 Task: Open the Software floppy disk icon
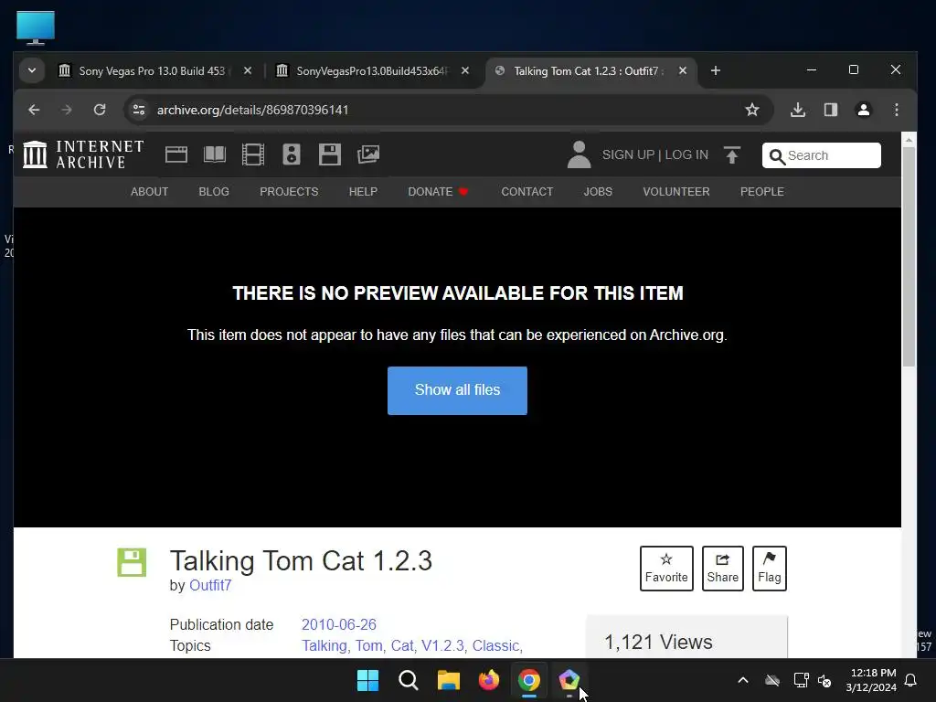(329, 154)
